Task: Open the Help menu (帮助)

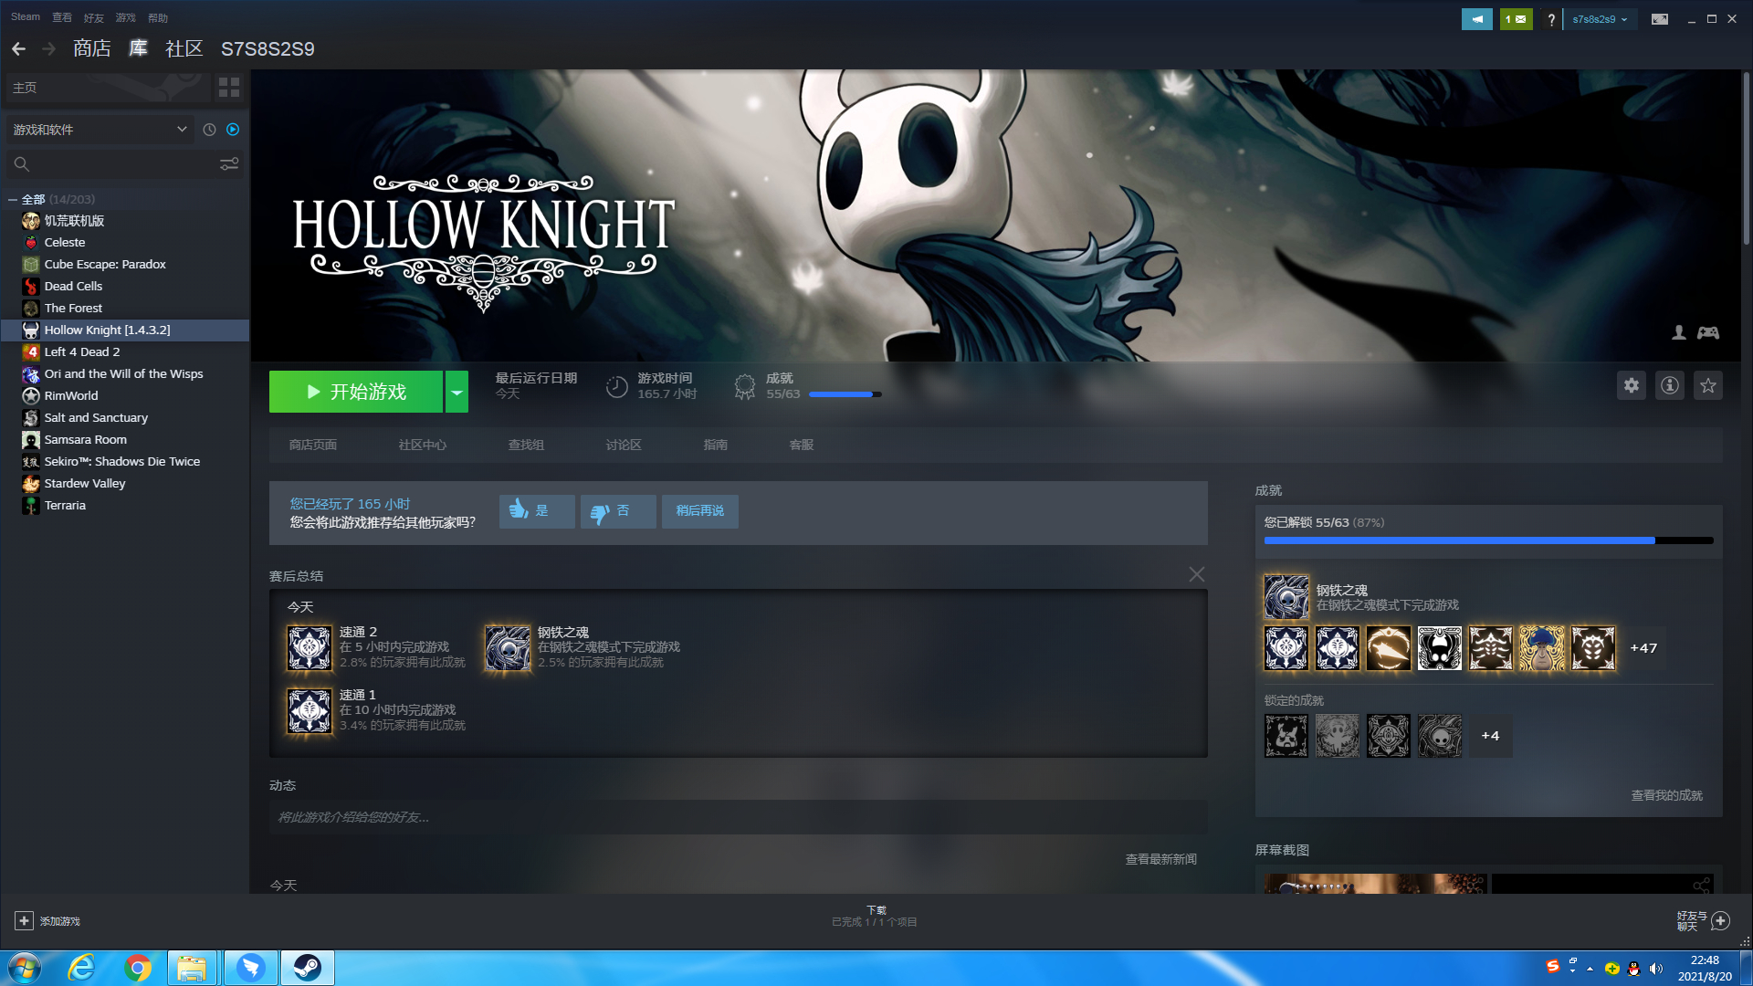Action: pos(158,17)
